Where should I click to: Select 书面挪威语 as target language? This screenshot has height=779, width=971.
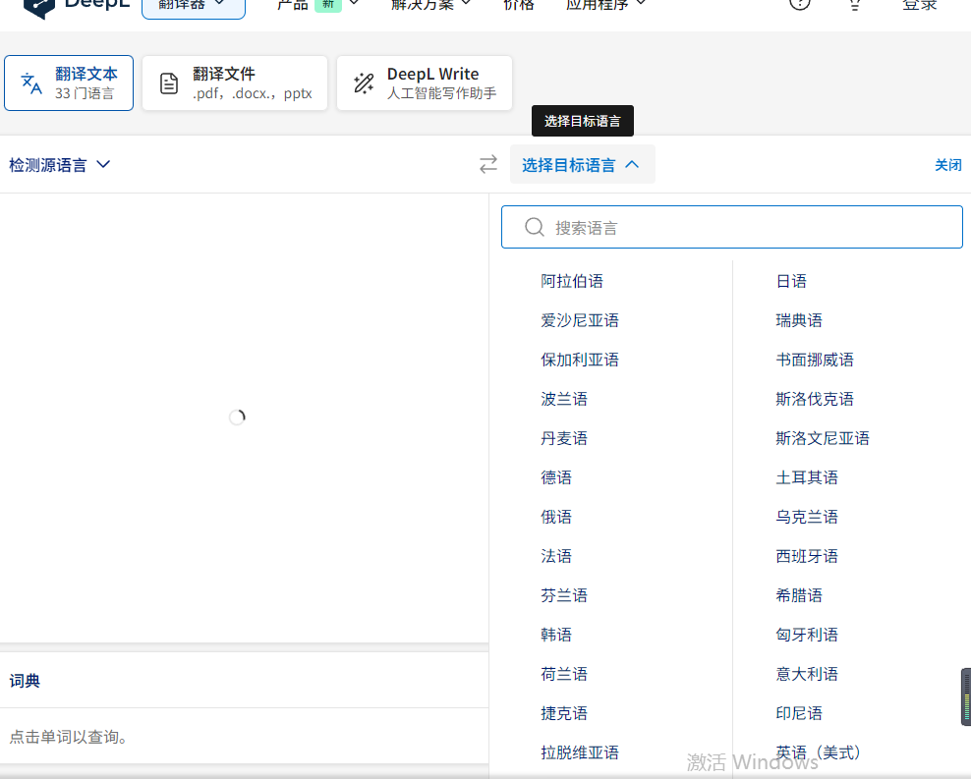click(x=815, y=360)
